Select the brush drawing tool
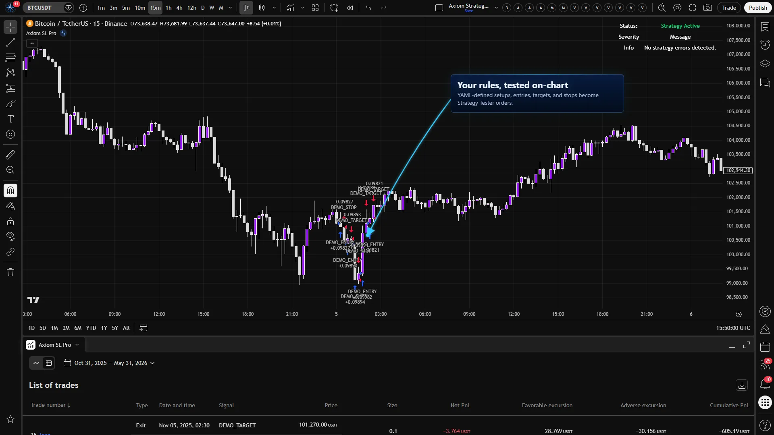Viewport: 774px width, 435px height. [x=10, y=104]
